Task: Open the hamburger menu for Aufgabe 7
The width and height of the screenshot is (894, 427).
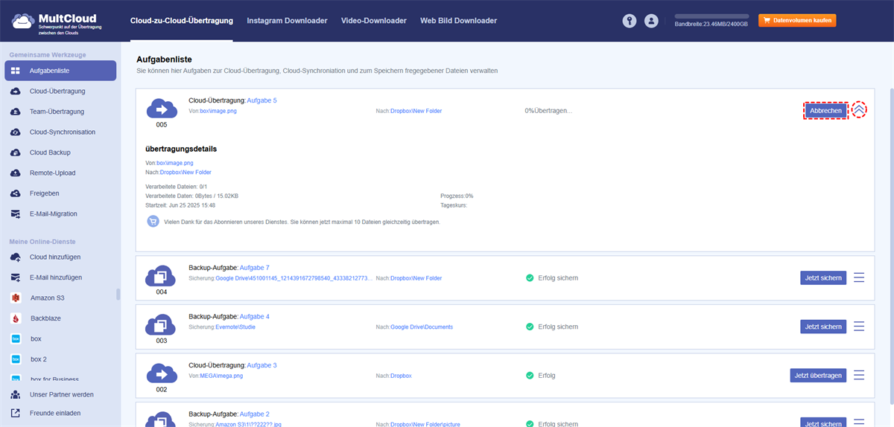Action: (859, 277)
